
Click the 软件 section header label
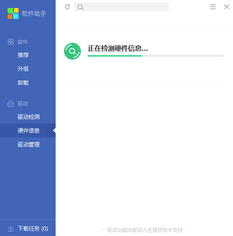point(23,42)
